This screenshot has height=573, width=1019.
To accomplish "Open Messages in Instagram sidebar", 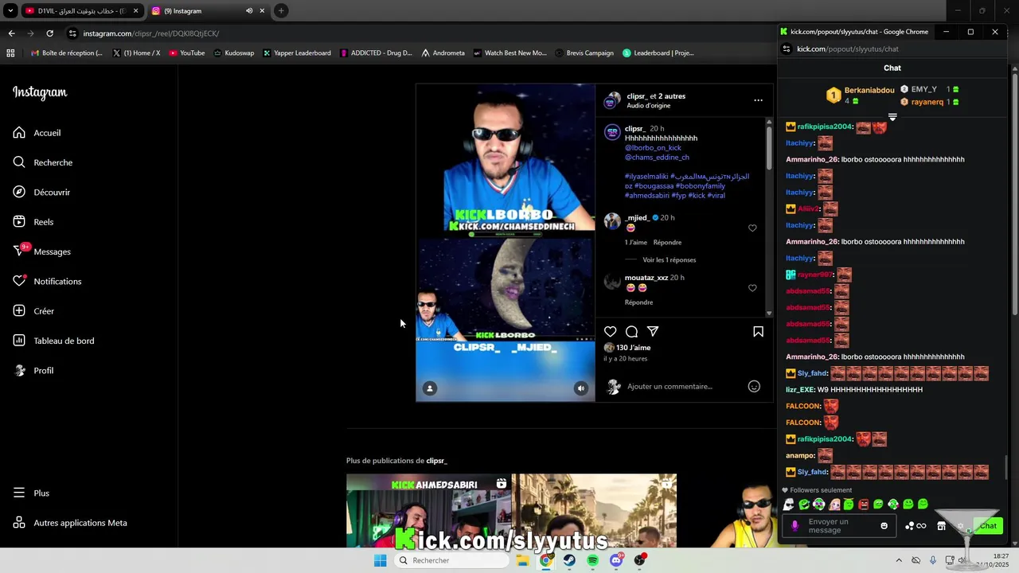I will (42, 251).
